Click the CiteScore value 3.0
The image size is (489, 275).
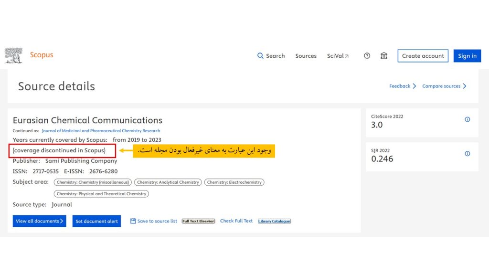click(x=377, y=125)
